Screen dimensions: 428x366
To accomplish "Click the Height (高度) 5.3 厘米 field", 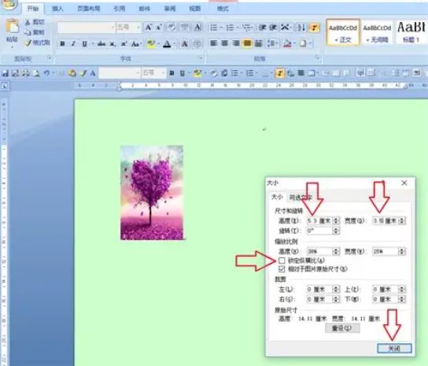I will pyautogui.click(x=320, y=220).
